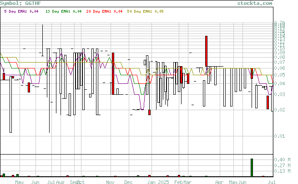This screenshot has height=184, width=298.
Task: Click the 0.05 price axis label
Action: click(x=279, y=75)
